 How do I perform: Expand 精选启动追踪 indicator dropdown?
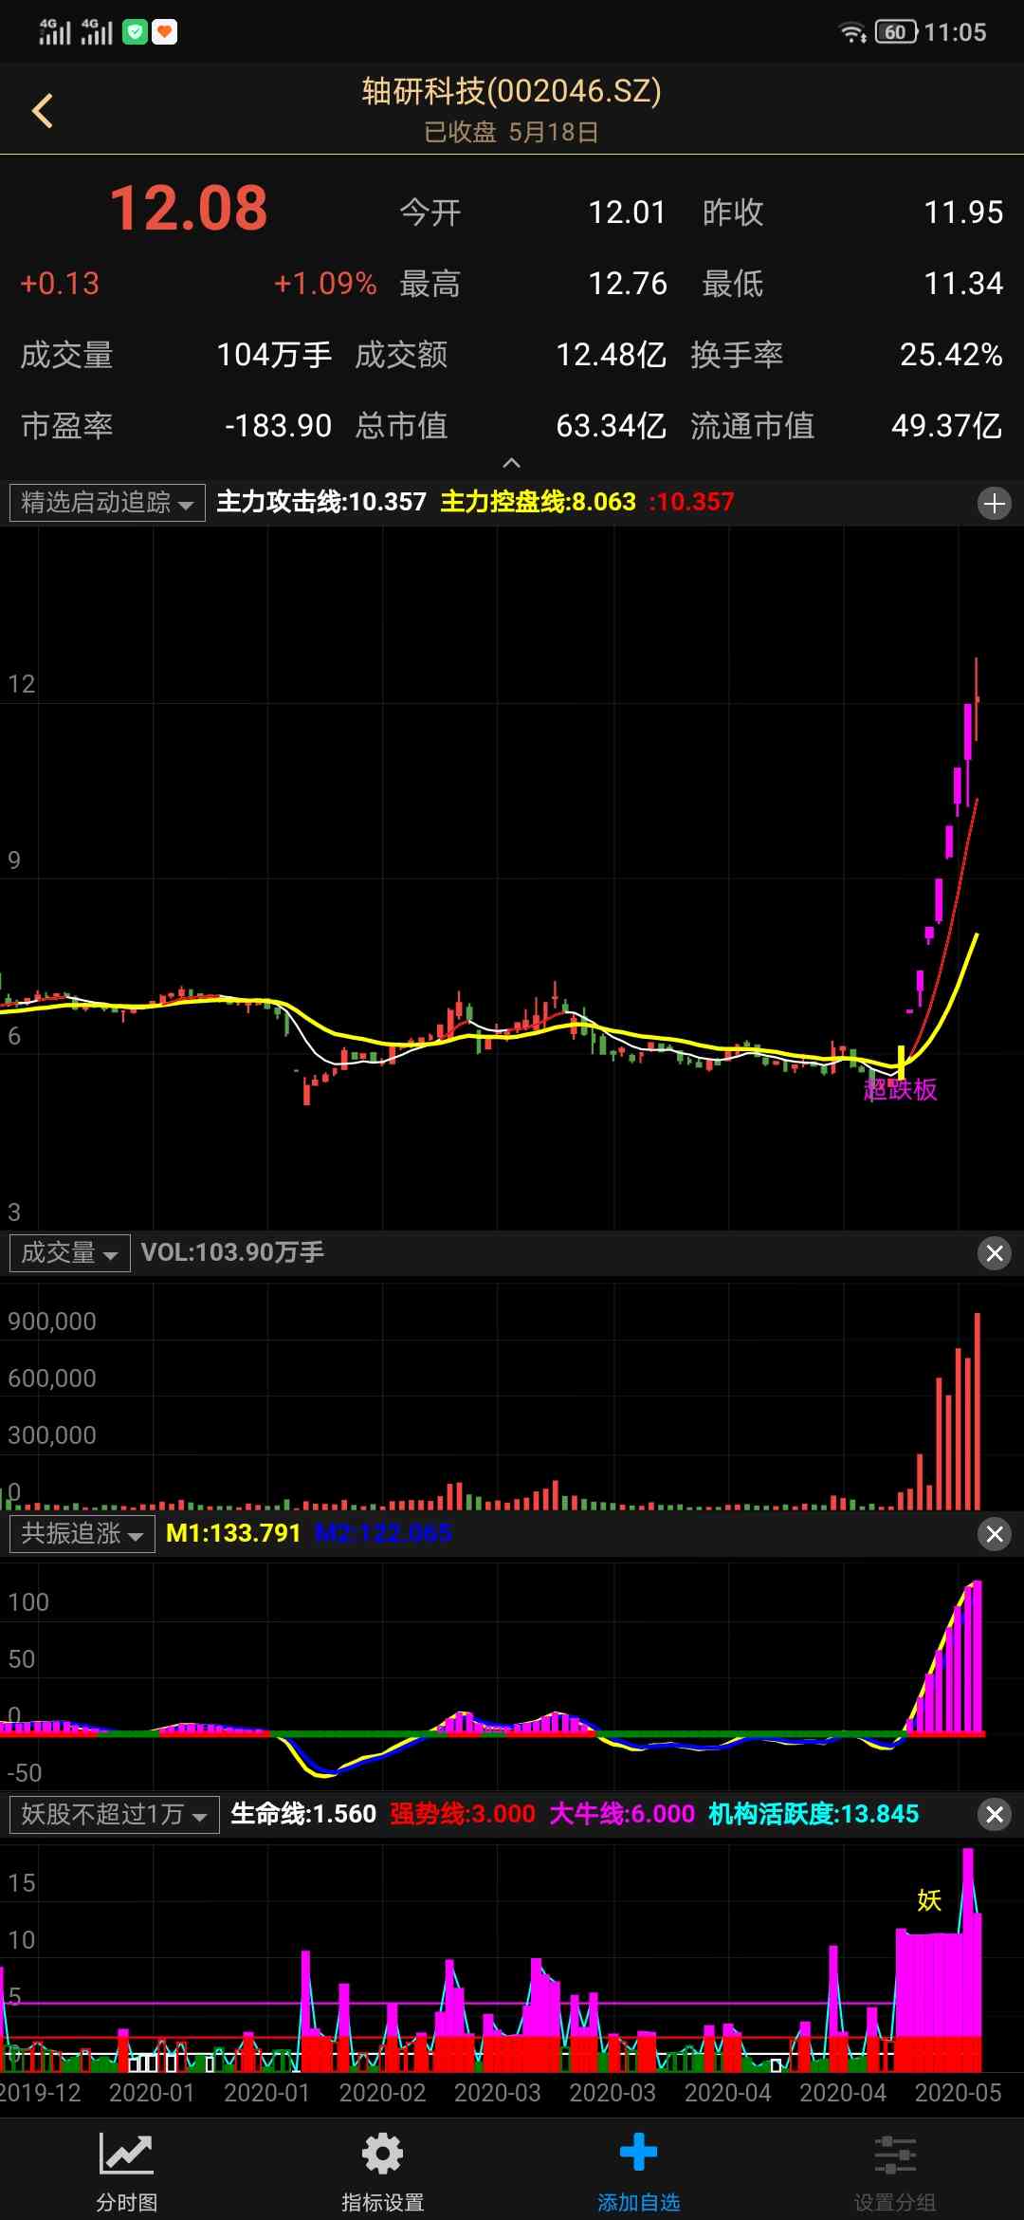pos(107,503)
